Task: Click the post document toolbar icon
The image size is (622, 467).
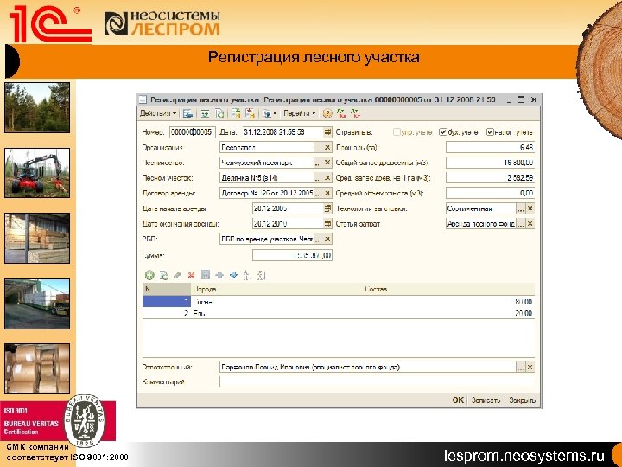Action: click(236, 114)
